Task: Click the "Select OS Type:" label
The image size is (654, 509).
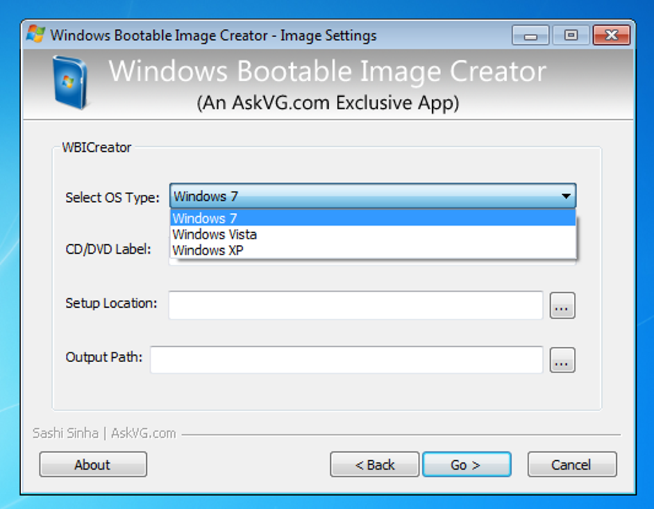Action: (112, 197)
